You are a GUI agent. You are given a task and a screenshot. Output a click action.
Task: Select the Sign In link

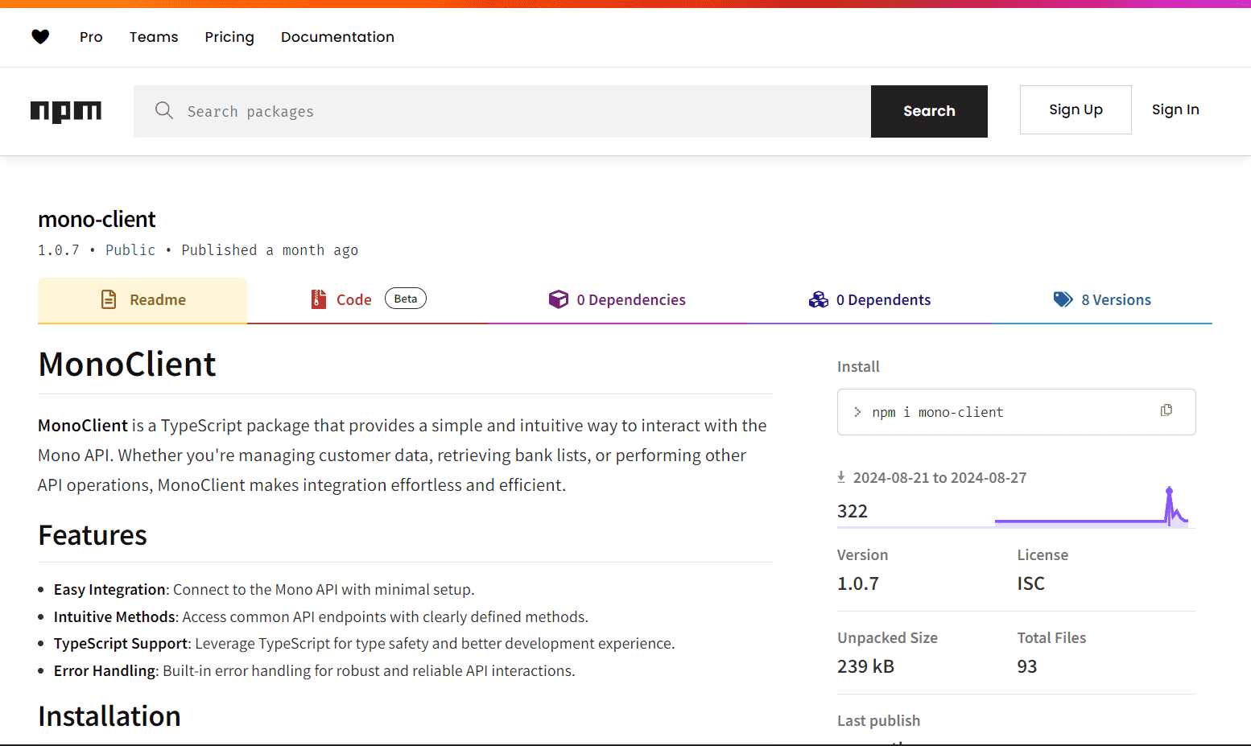tap(1175, 109)
